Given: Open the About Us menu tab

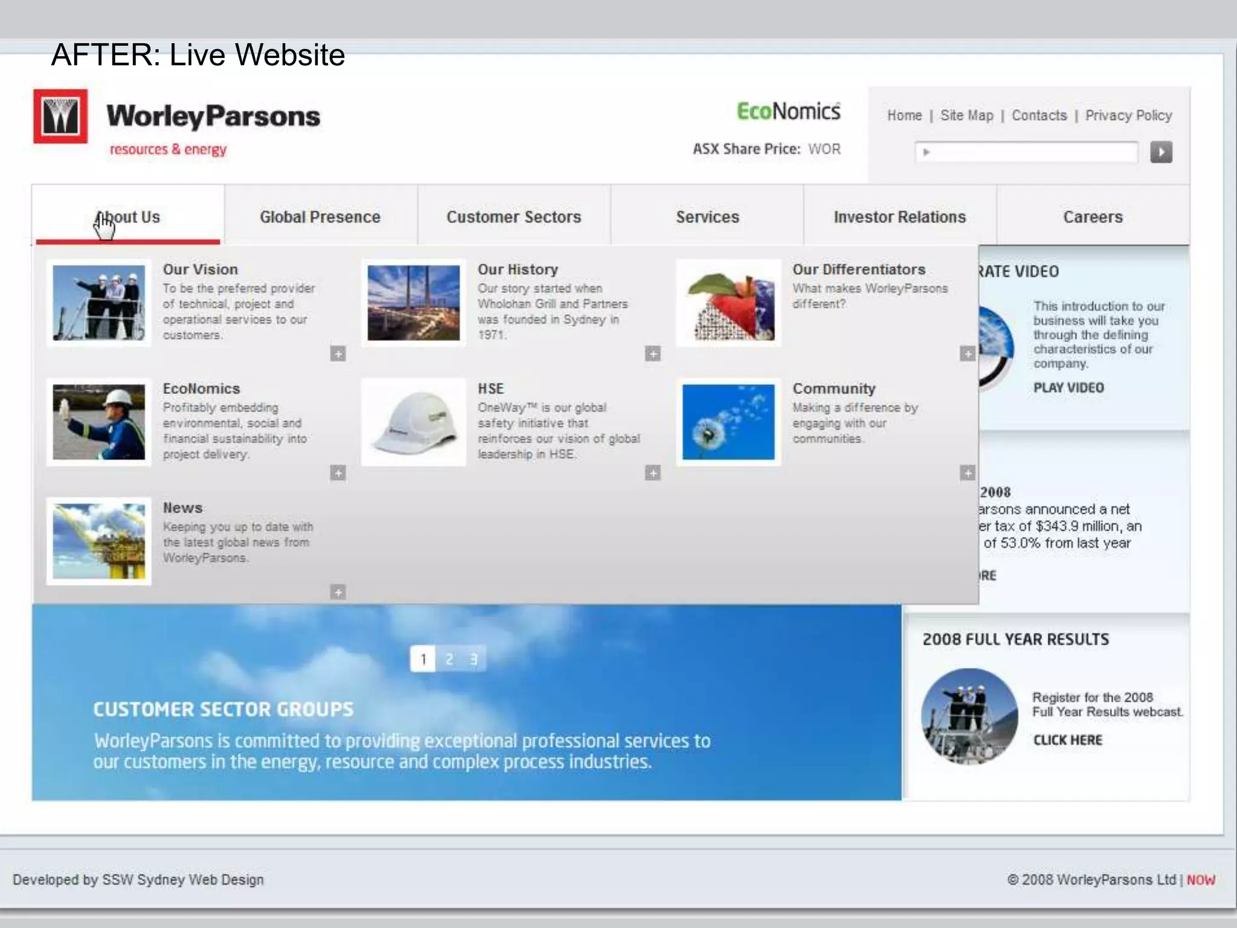Looking at the screenshot, I should [128, 216].
